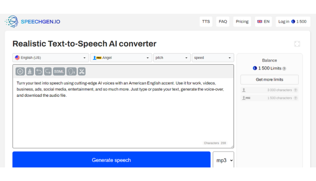Open the SSML options button
The image size is (316, 181).
pos(59,71)
